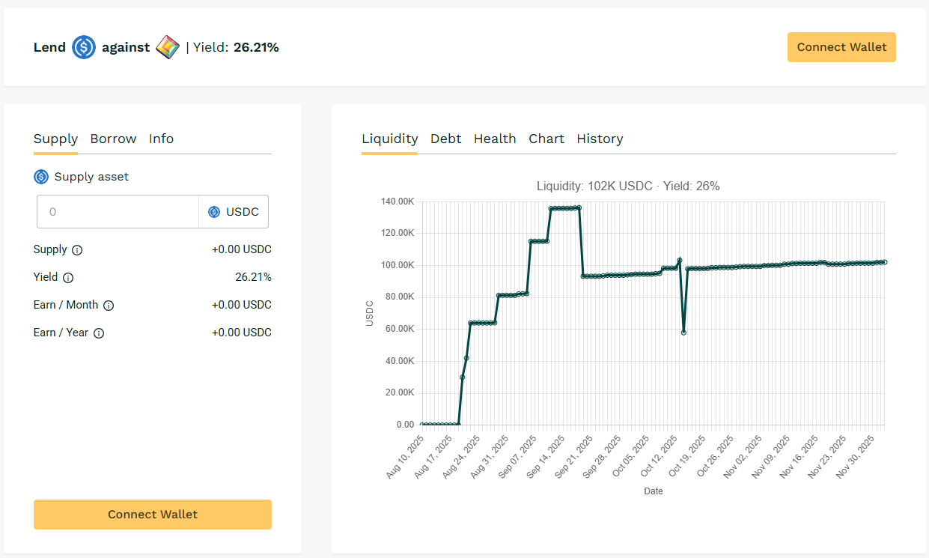This screenshot has width=929, height=558.
Task: Click the Supply info icon
Action: pos(77,250)
